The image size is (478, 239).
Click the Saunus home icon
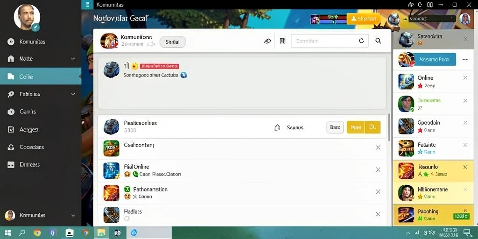pos(277,128)
